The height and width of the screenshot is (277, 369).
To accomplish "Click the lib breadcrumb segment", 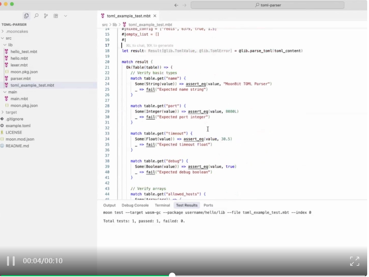I will click(115, 25).
